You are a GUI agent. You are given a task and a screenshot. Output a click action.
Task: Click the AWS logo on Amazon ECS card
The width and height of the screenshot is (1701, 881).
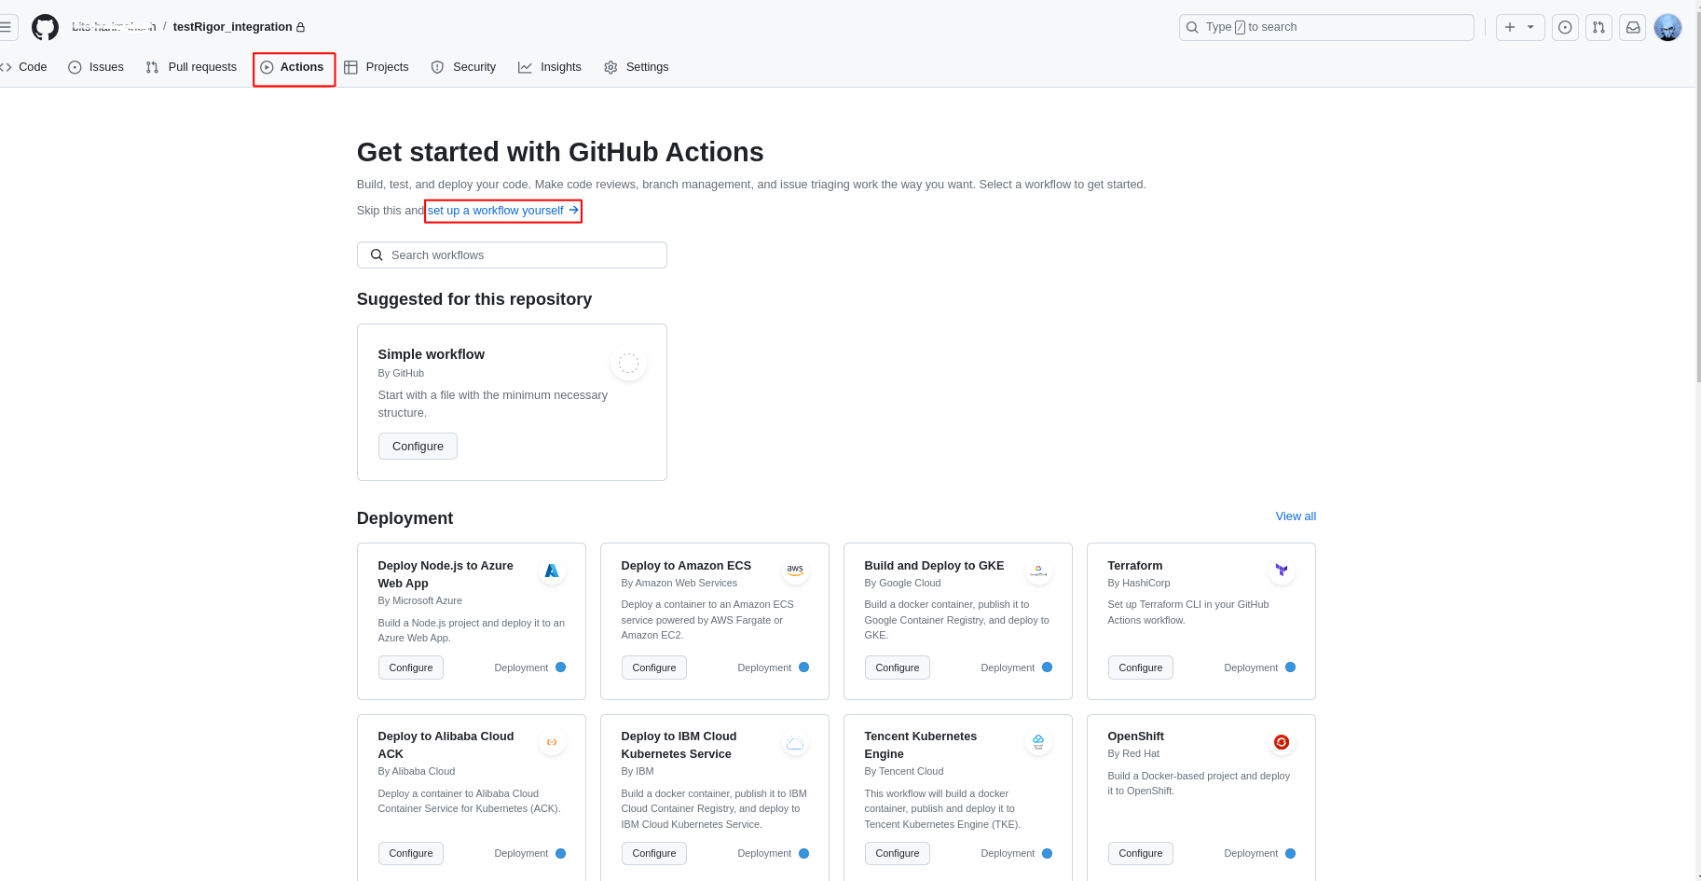795,570
